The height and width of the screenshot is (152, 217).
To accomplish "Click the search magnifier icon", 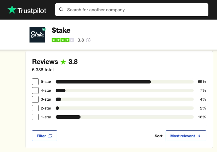I will click(x=61, y=10).
